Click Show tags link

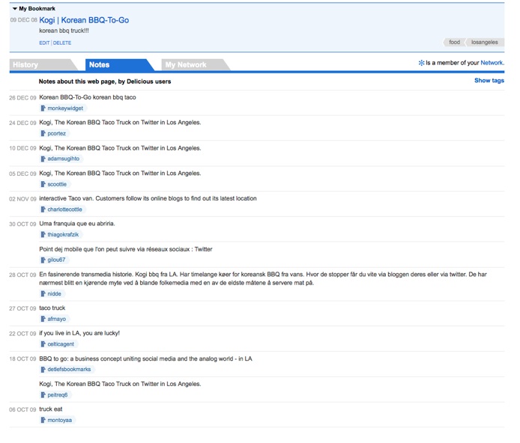click(x=489, y=81)
